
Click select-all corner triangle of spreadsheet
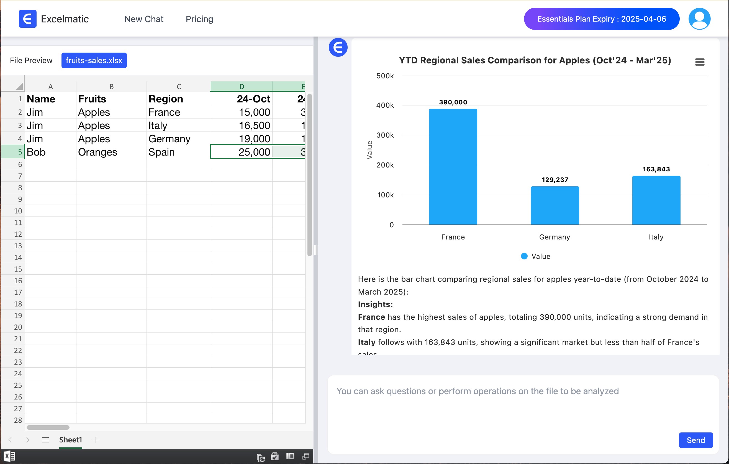[x=19, y=87]
